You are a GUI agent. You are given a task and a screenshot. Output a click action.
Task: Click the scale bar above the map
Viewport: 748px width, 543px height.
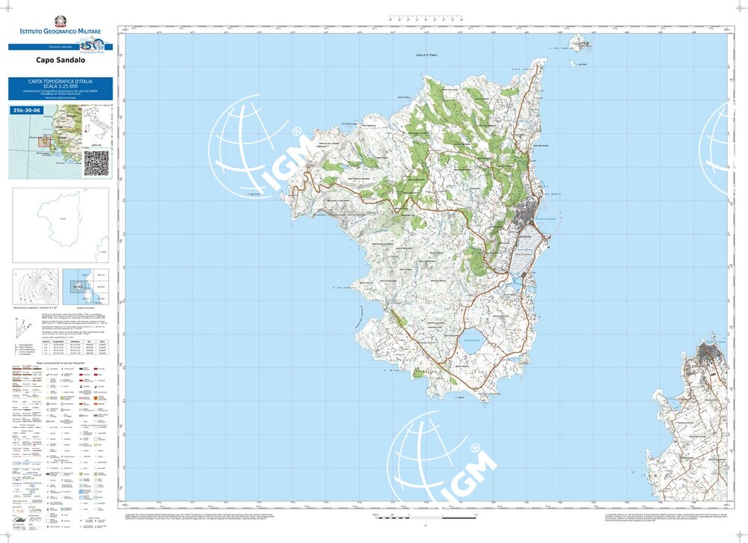[425, 18]
